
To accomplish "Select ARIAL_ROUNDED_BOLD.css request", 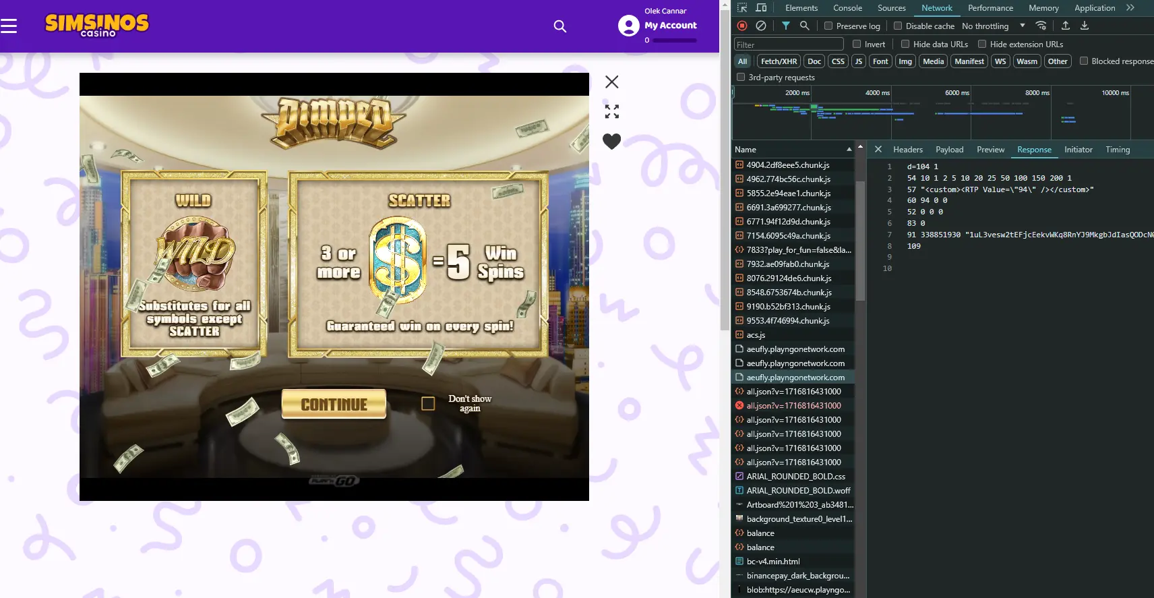I will pos(793,476).
